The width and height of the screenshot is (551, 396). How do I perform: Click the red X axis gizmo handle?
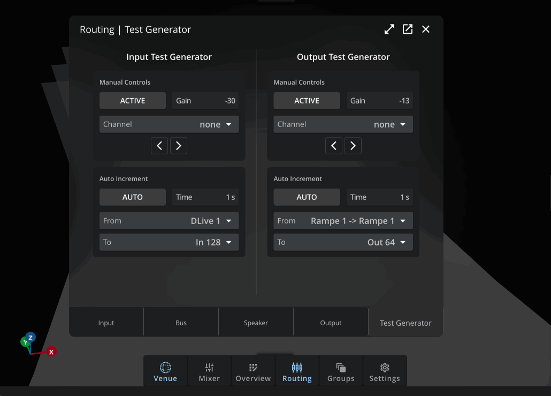[51, 352]
